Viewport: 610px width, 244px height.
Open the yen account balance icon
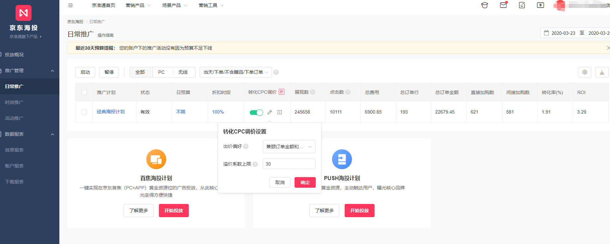541,5
